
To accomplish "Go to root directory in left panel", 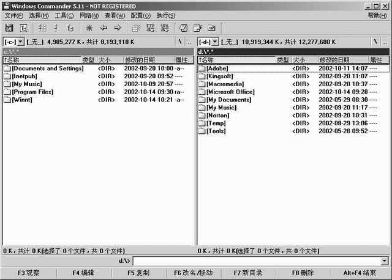I will [x=180, y=42].
